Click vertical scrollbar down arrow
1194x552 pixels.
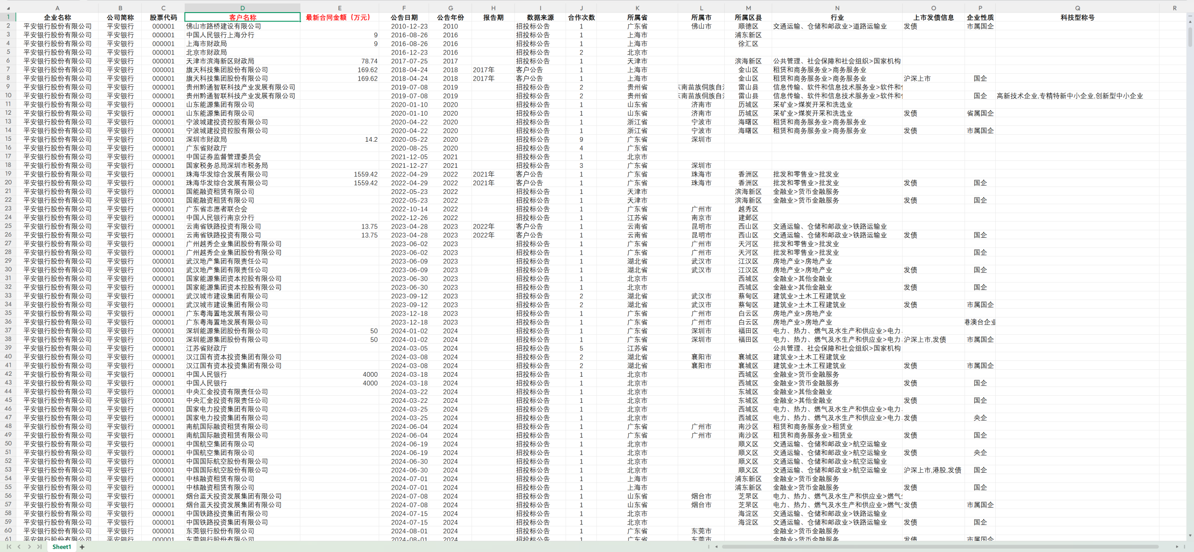click(1190, 536)
